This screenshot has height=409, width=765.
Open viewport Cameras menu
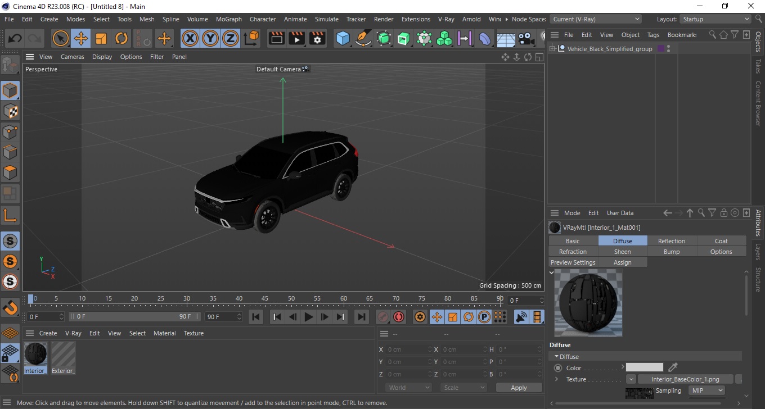click(x=73, y=57)
